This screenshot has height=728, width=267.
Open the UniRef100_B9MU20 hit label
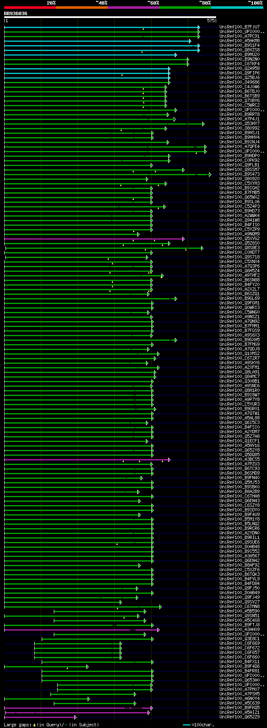239,55
